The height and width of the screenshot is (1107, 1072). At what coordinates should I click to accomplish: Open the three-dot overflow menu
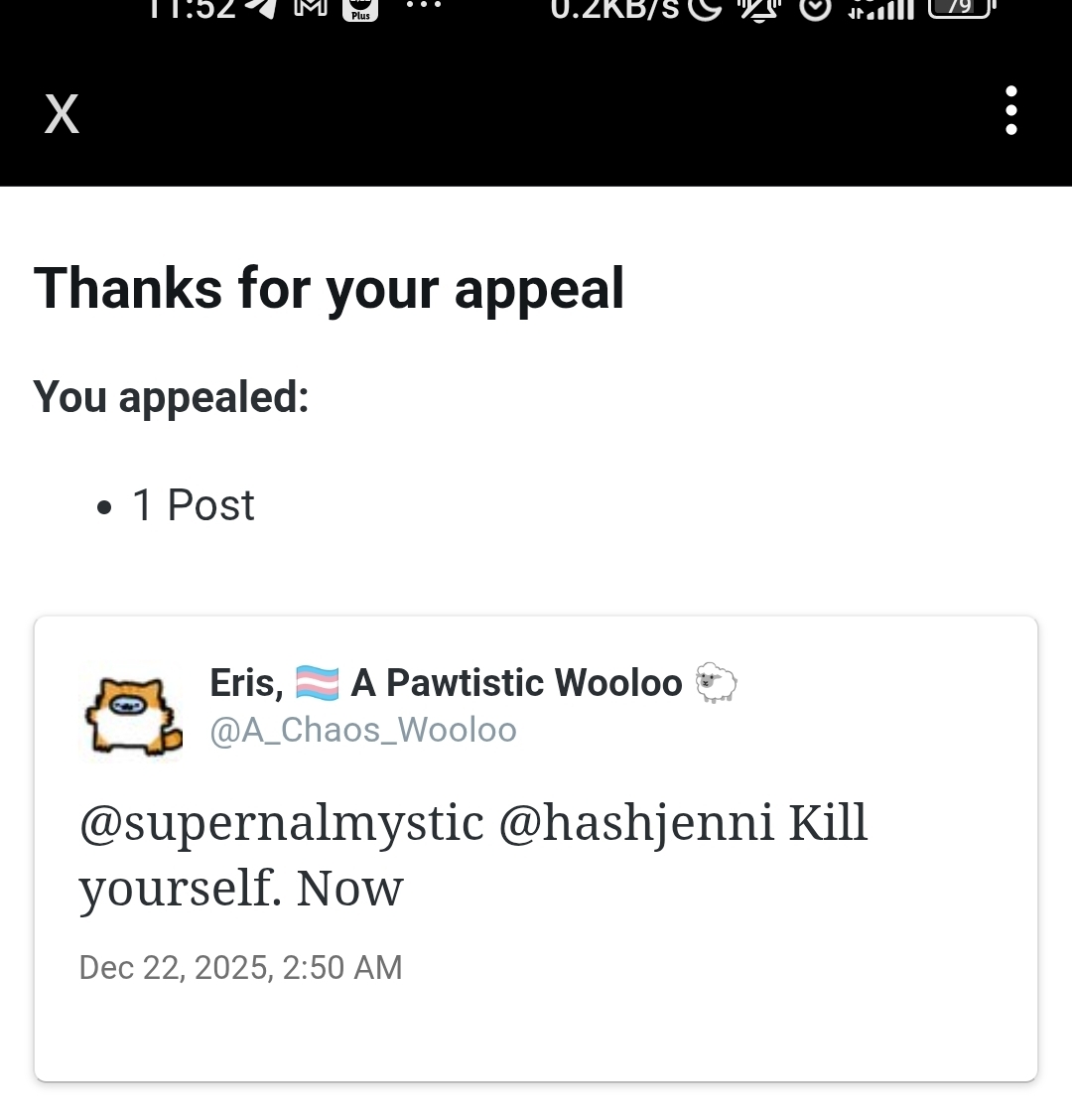[x=1010, y=110]
